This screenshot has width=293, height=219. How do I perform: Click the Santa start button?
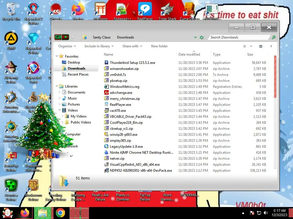pyautogui.click(x=7, y=213)
